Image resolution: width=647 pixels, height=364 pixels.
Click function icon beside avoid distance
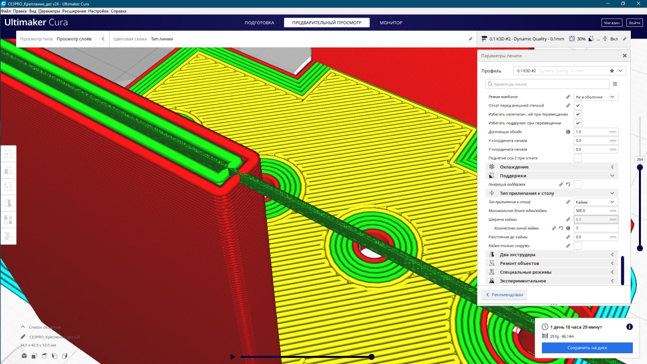point(568,132)
